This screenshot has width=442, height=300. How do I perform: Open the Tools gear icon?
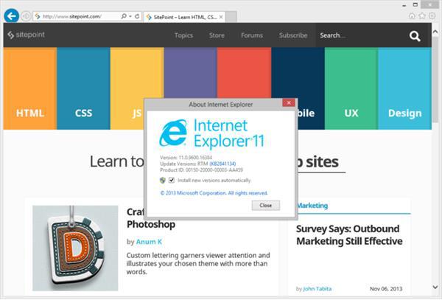click(x=432, y=15)
